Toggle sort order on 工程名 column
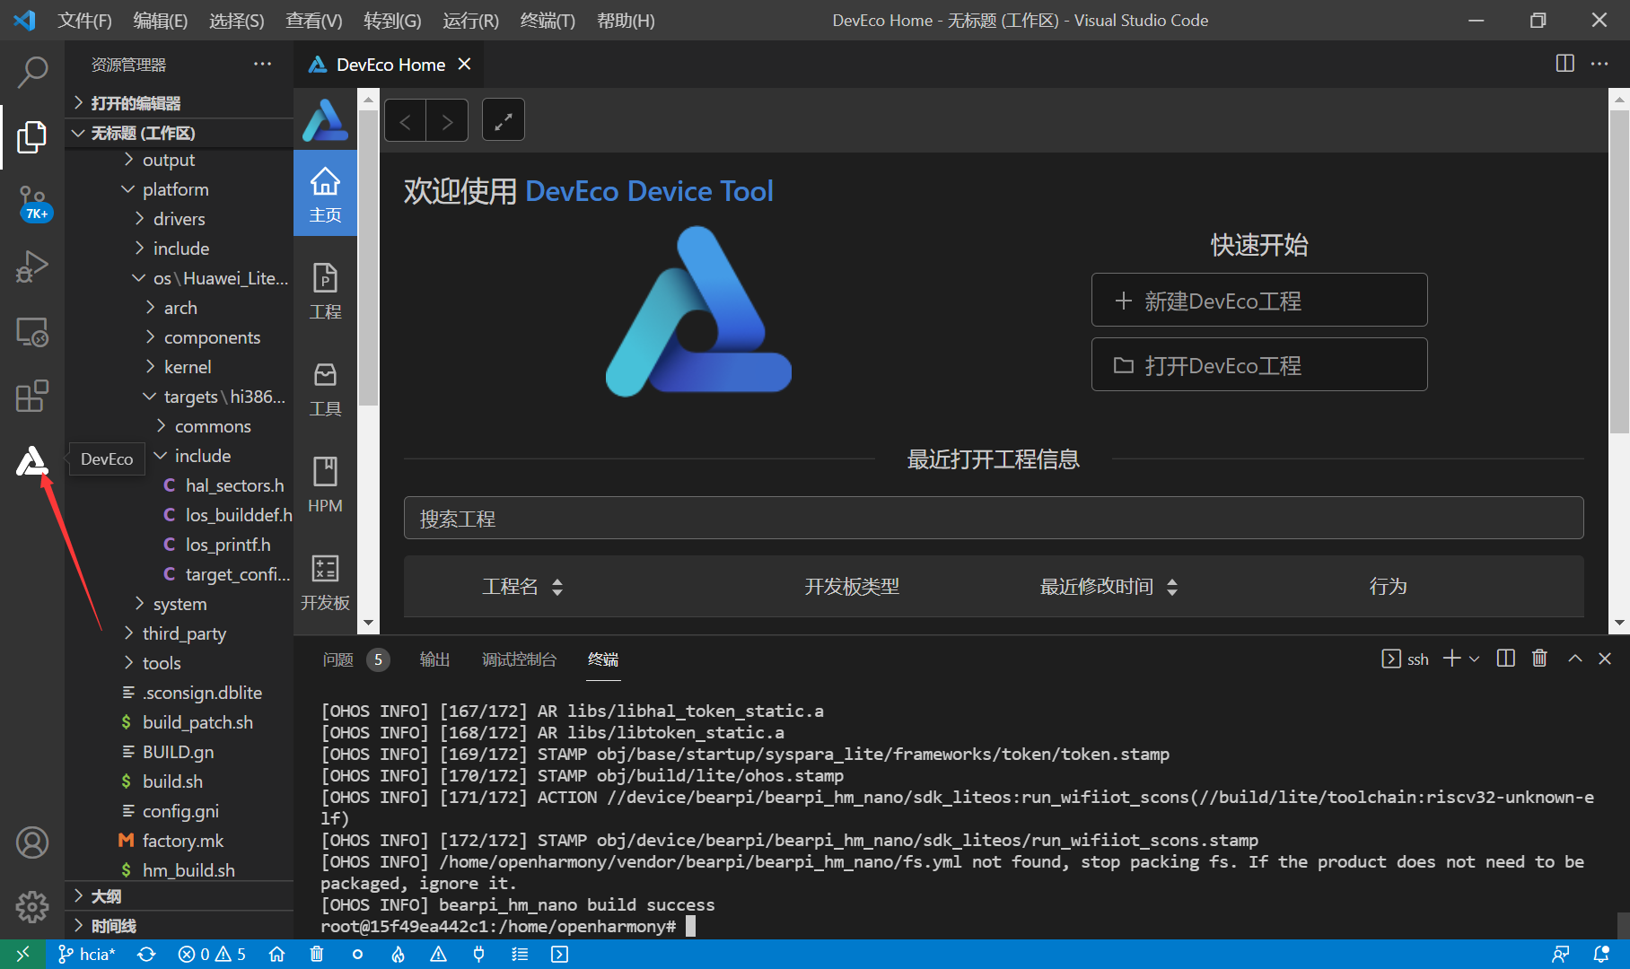 click(556, 586)
